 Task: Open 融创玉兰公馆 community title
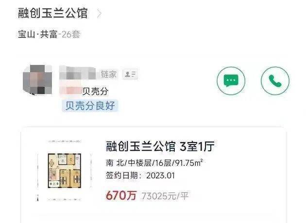[x=52, y=13]
